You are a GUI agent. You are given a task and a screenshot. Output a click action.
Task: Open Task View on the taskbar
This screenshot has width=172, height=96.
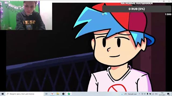[46, 94]
